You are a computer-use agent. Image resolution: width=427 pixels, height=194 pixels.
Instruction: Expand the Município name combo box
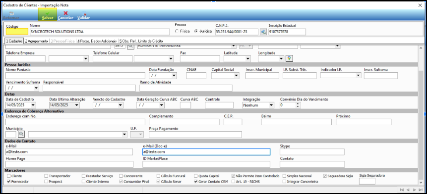(124, 134)
